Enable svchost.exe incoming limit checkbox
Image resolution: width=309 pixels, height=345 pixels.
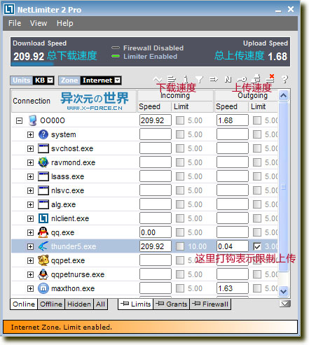[x=180, y=148]
